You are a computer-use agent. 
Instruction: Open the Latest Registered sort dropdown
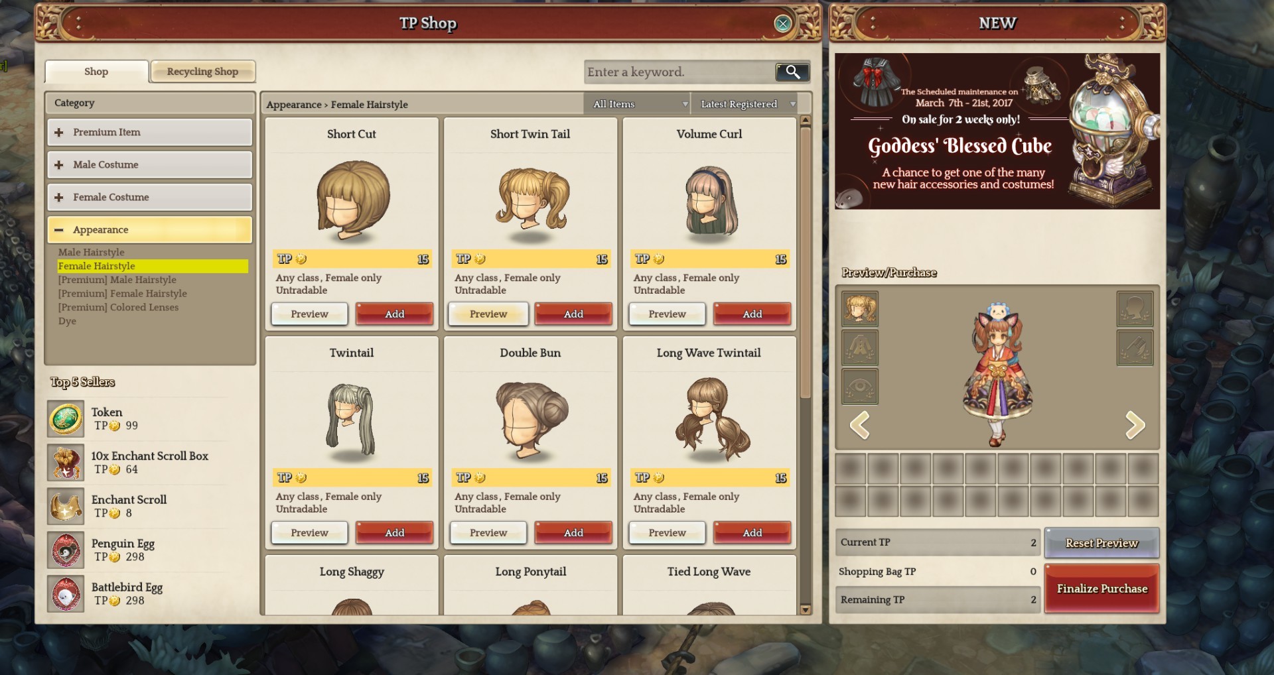pyautogui.click(x=746, y=104)
